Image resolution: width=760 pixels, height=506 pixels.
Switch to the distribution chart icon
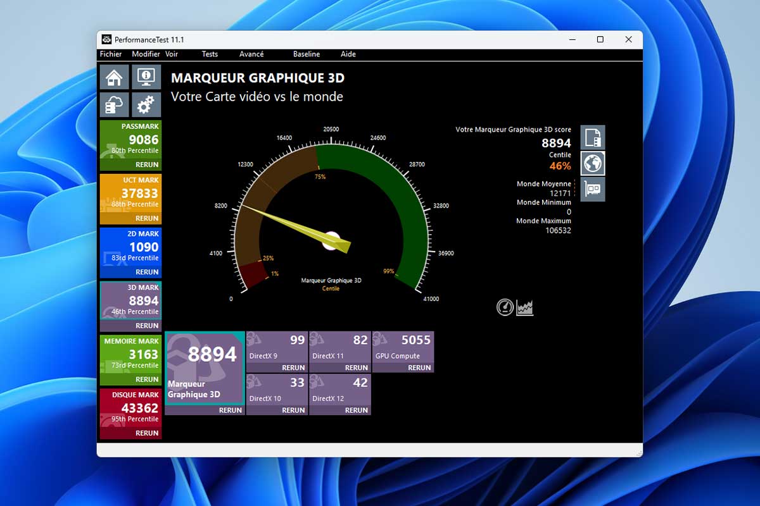click(x=525, y=307)
